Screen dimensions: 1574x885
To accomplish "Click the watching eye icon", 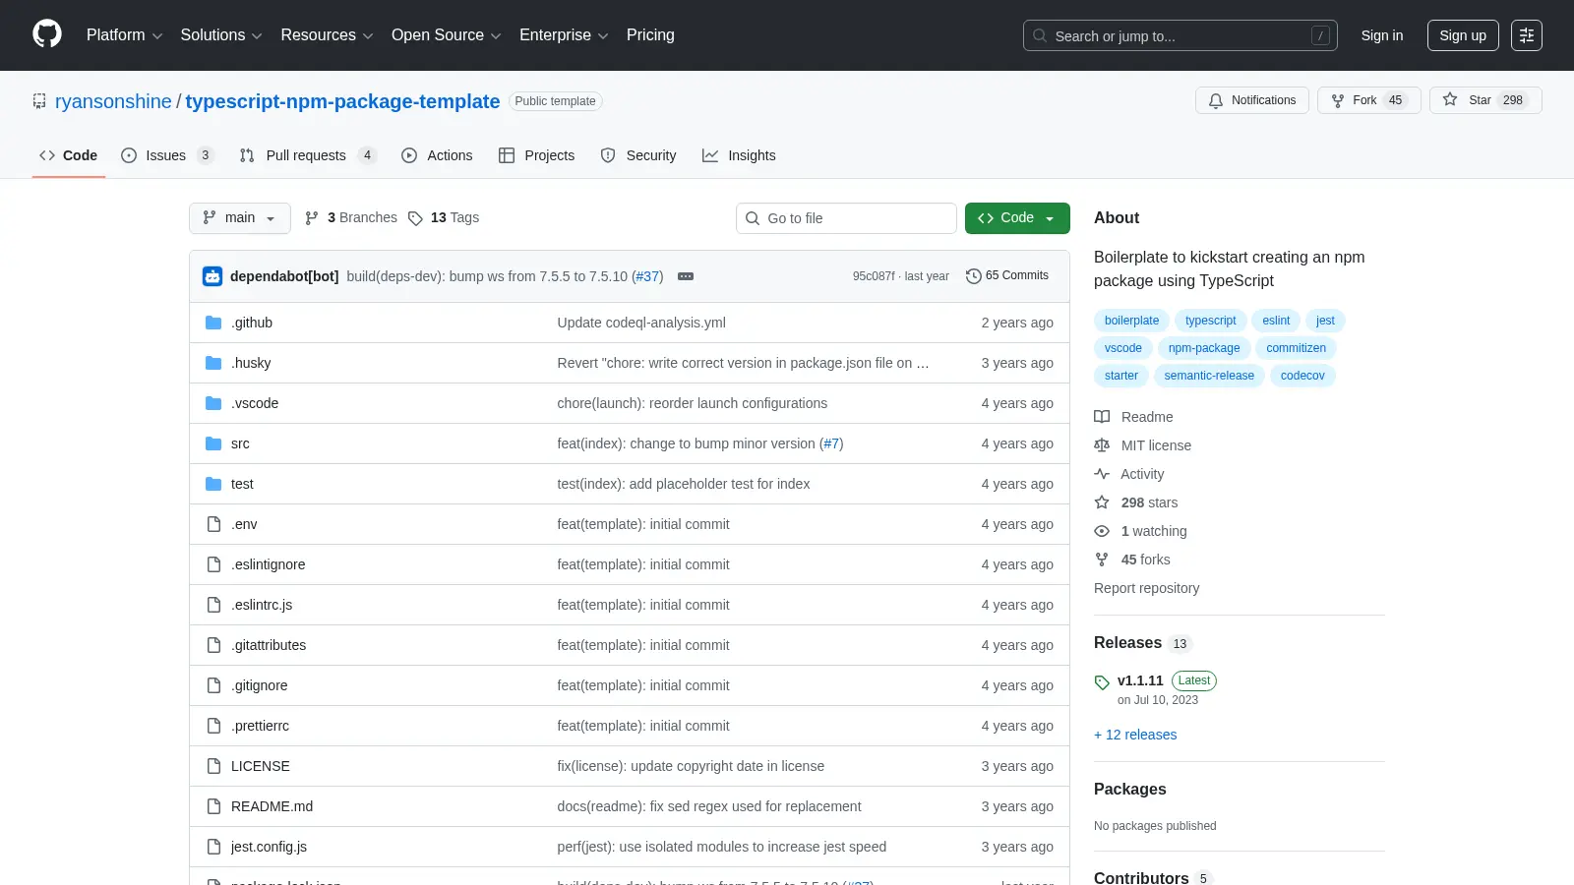I will [1102, 531].
